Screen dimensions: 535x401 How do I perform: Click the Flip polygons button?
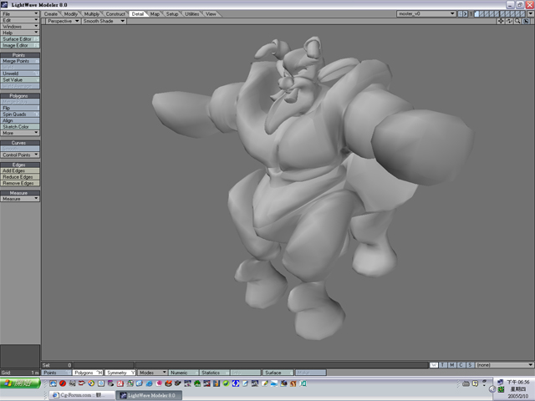(20, 108)
